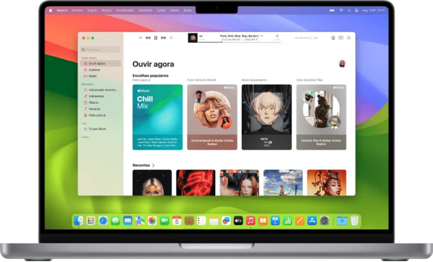Screen dimensions: 433x262
Task: Open the Conta menu
Action: 161,11
